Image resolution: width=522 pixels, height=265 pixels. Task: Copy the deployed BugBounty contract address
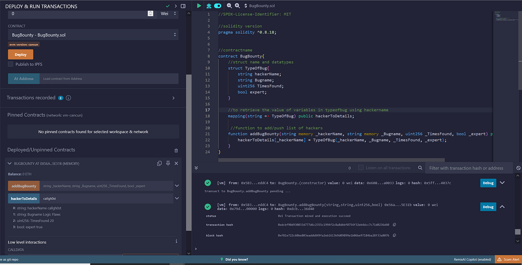[160, 163]
